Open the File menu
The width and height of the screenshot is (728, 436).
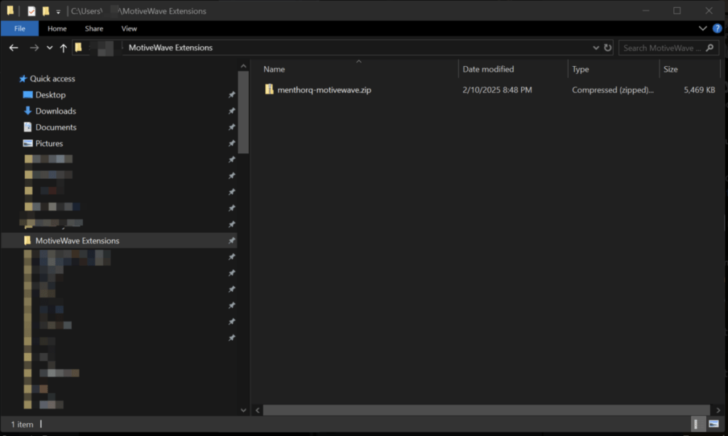[x=20, y=28]
